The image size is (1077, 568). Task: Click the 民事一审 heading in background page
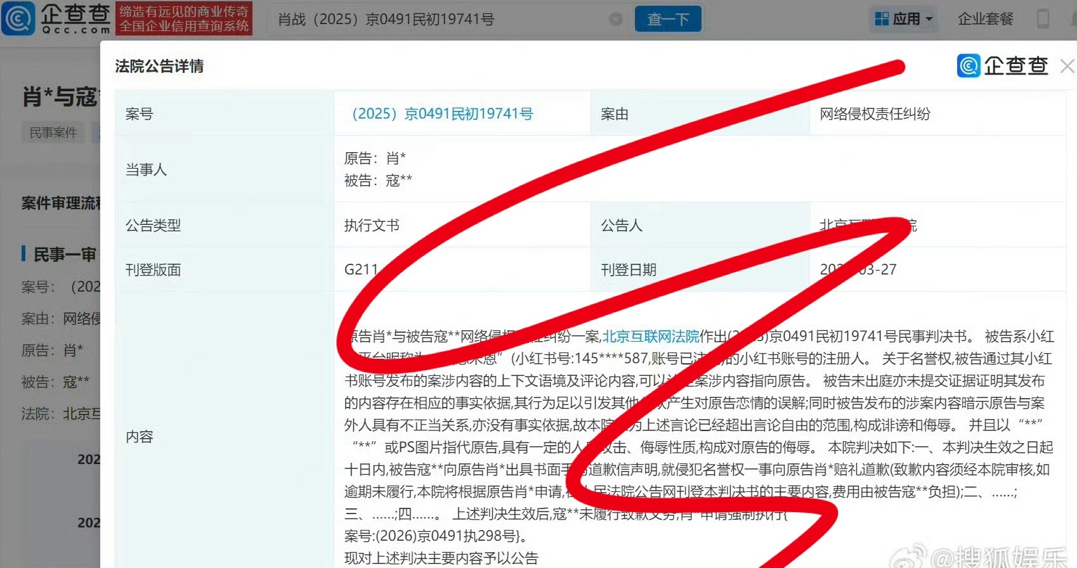[x=65, y=255]
